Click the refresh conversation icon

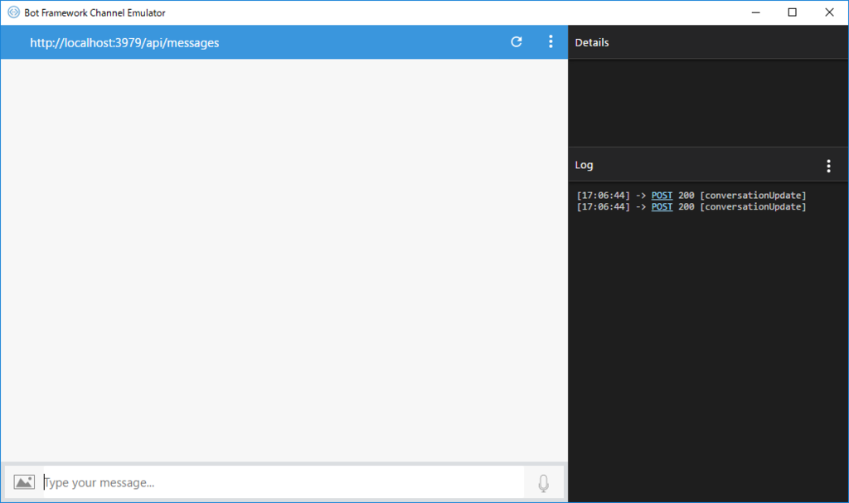tap(517, 41)
